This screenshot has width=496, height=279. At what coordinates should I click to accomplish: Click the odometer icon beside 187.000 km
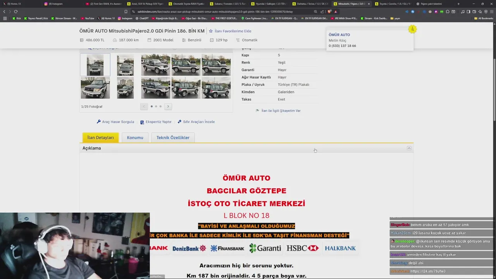tap(115, 40)
